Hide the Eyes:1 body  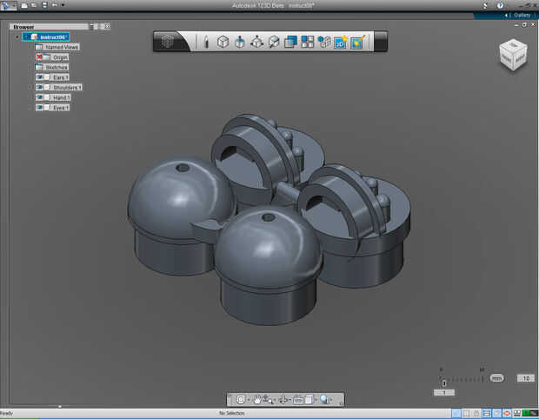[41, 108]
